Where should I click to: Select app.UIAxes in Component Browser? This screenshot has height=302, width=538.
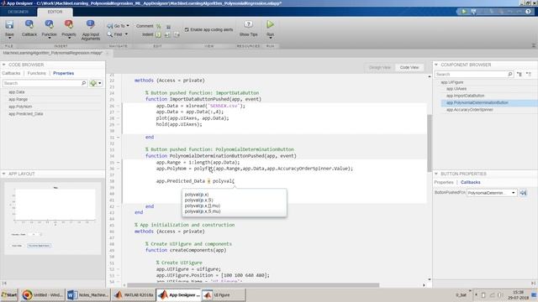[456, 89]
